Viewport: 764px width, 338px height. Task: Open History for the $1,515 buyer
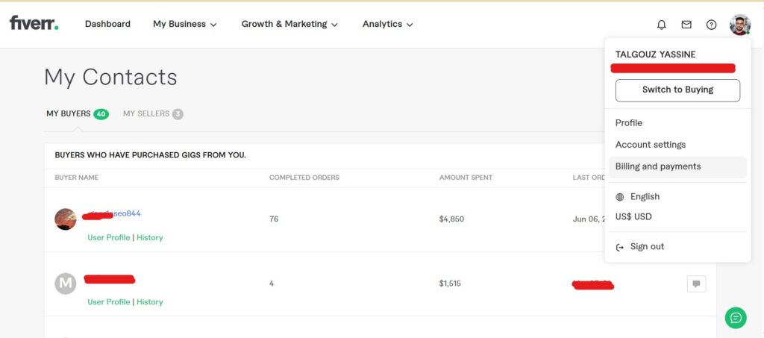click(149, 302)
